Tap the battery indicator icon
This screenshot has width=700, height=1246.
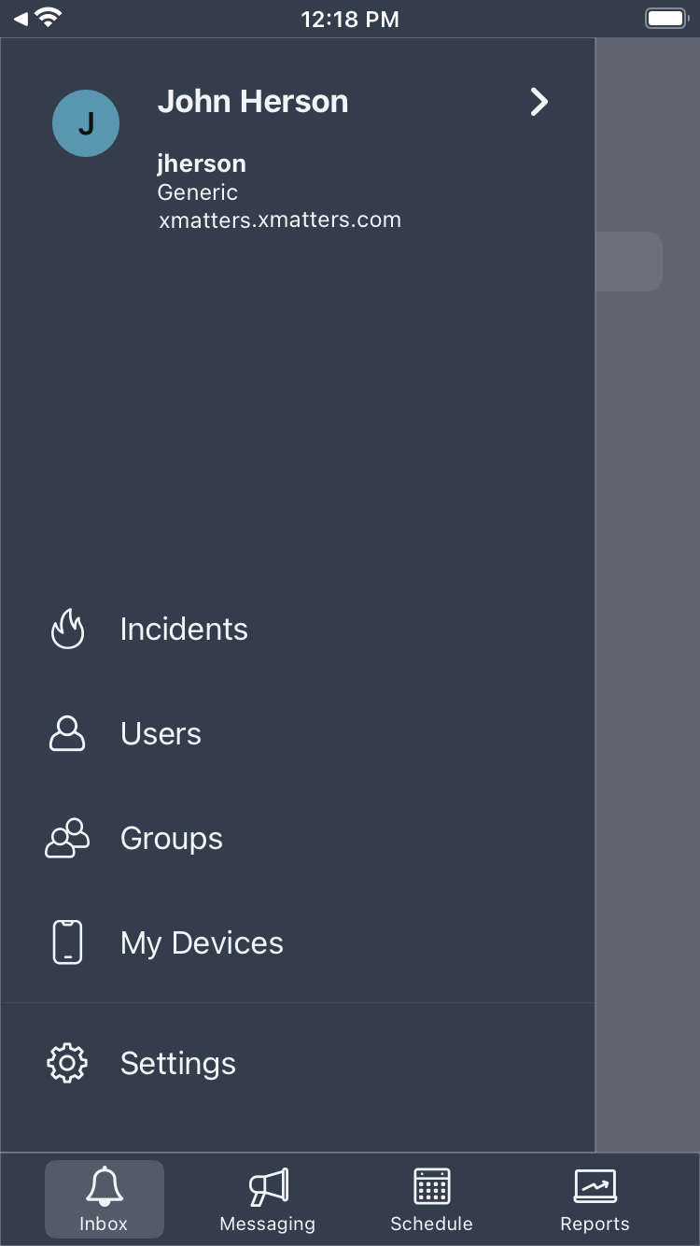coord(666,18)
